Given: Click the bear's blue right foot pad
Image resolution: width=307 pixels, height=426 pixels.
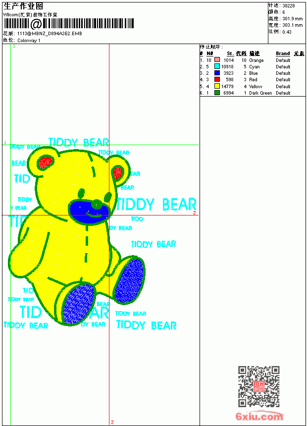Looking at the screenshot, I should point(129,280).
